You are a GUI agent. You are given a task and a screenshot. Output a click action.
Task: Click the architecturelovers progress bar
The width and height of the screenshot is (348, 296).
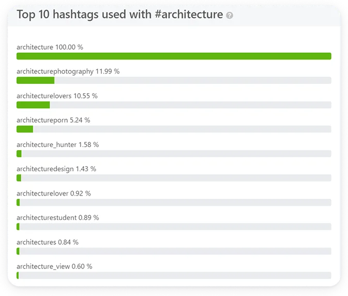click(174, 105)
